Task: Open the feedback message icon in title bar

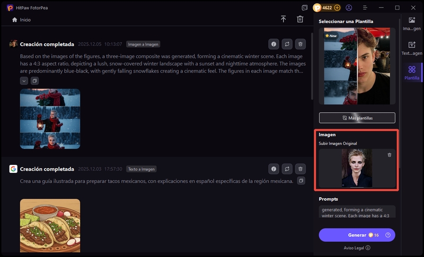Action: point(304,8)
